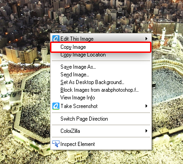This screenshot has width=183, height=164.
Task: Click the Take Screenshot icon
Action: coord(56,106)
